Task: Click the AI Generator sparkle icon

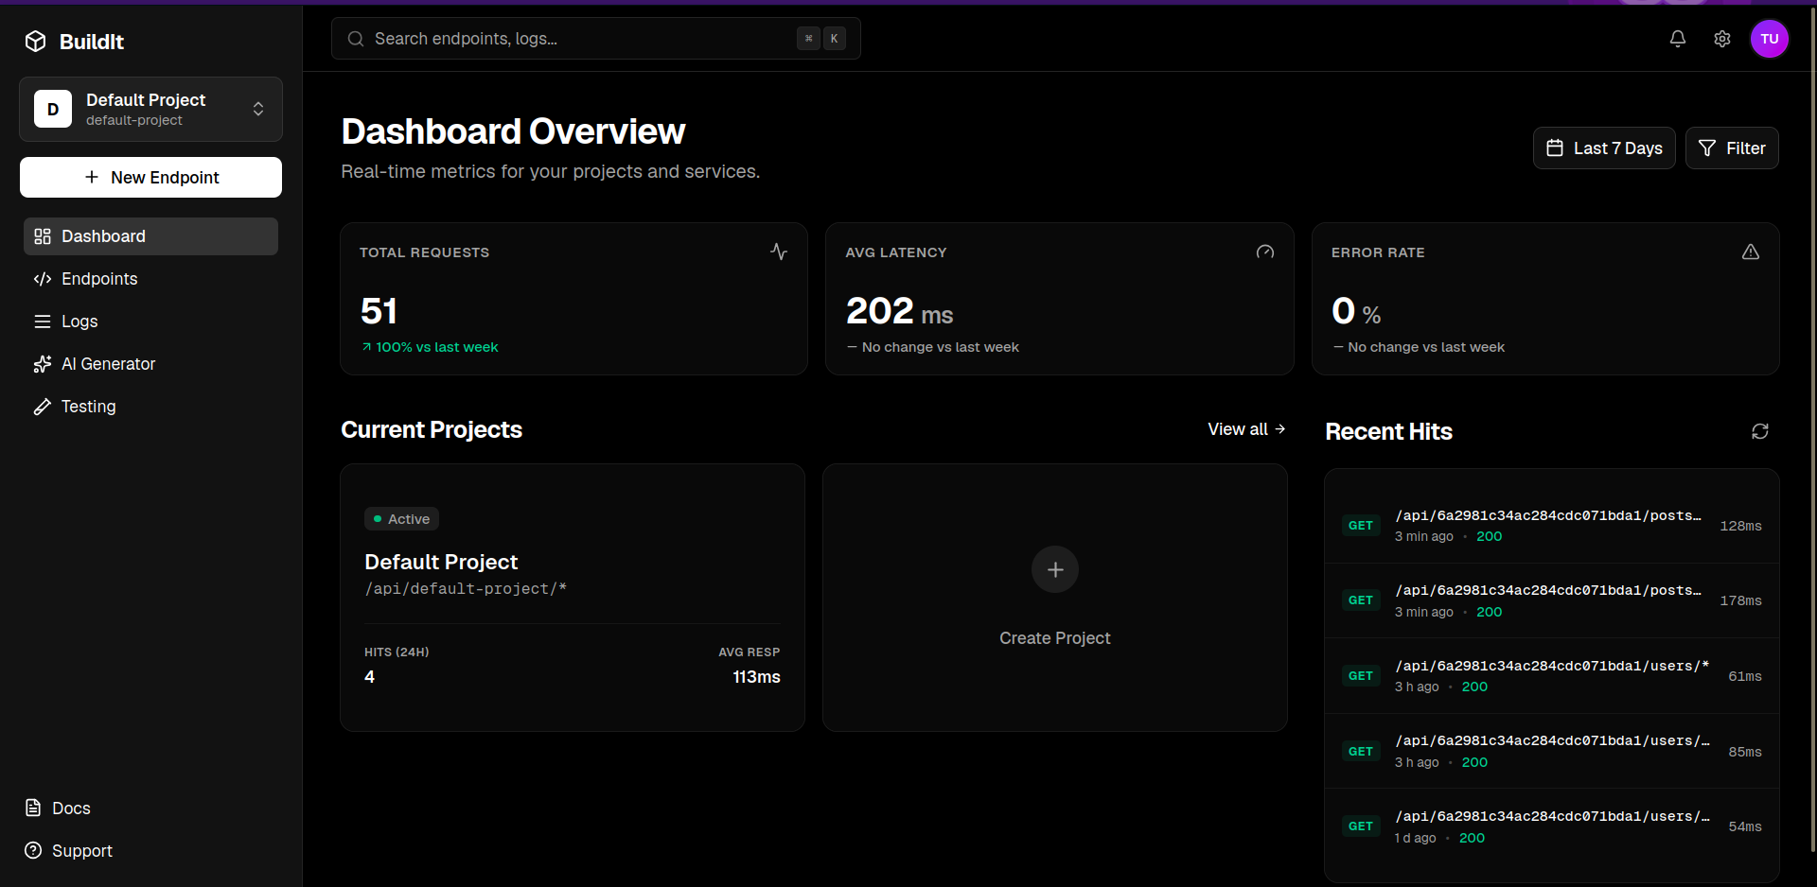Action: (x=43, y=364)
